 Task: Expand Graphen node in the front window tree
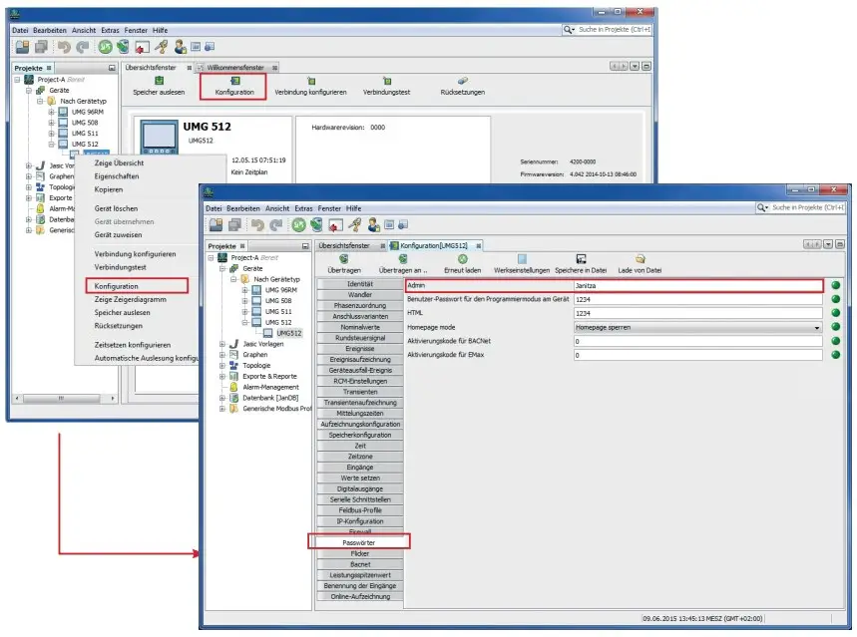pos(222,355)
